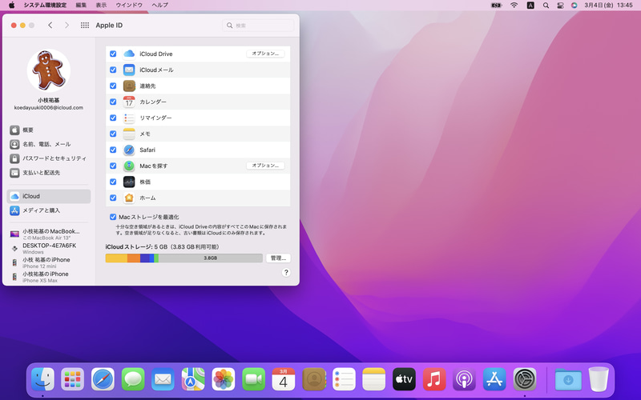The width and height of the screenshot is (641, 400).
Task: Open パスワードとセキュリティ section
Action: click(x=49, y=158)
